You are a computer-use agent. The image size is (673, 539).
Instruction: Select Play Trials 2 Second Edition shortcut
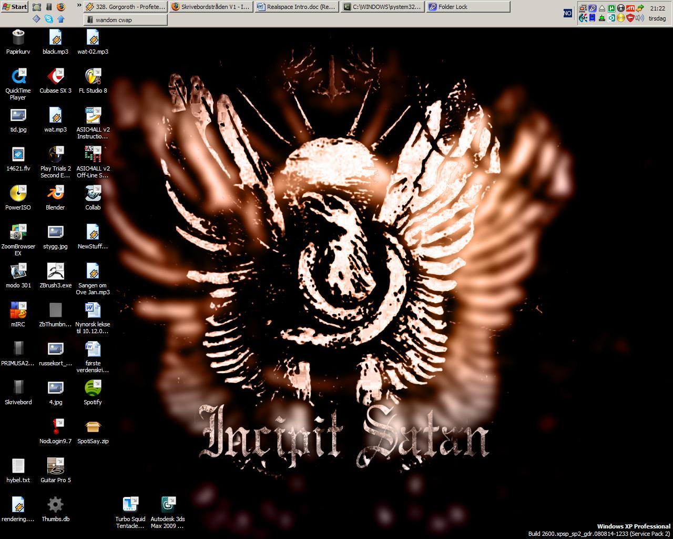[55, 162]
